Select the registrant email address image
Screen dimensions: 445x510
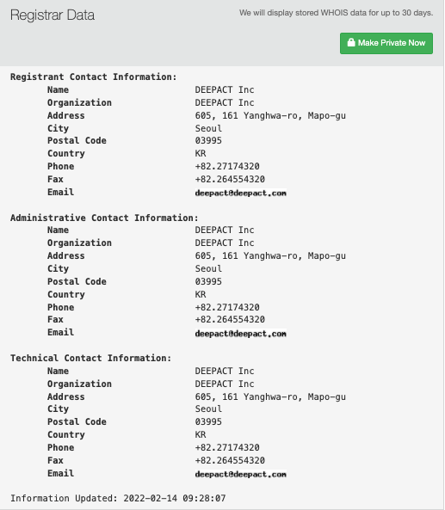point(240,193)
